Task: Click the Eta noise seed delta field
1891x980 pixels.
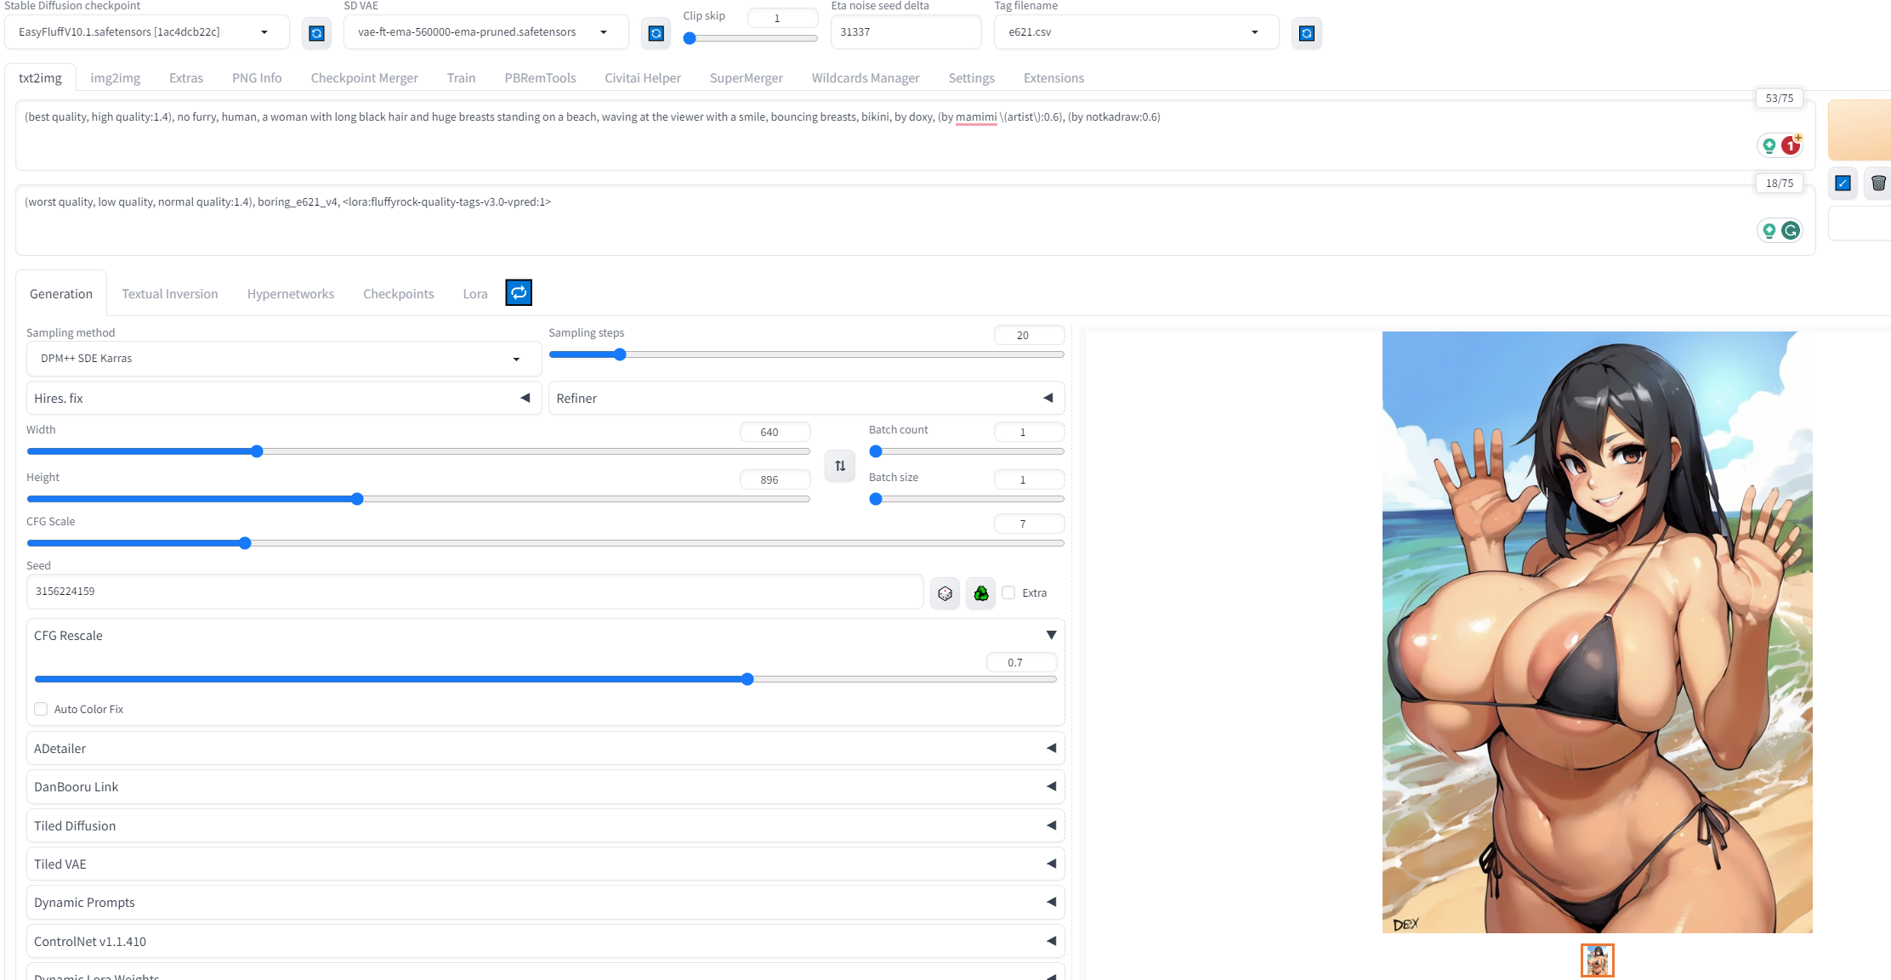Action: [906, 32]
